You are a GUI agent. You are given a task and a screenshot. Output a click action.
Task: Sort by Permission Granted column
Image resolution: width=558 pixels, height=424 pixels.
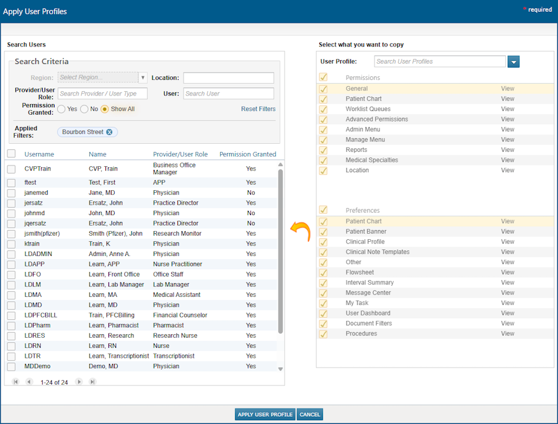[x=247, y=154]
